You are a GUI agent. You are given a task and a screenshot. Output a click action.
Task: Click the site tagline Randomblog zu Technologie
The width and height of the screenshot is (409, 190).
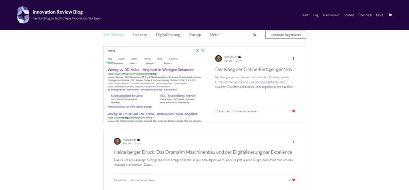[66, 18]
